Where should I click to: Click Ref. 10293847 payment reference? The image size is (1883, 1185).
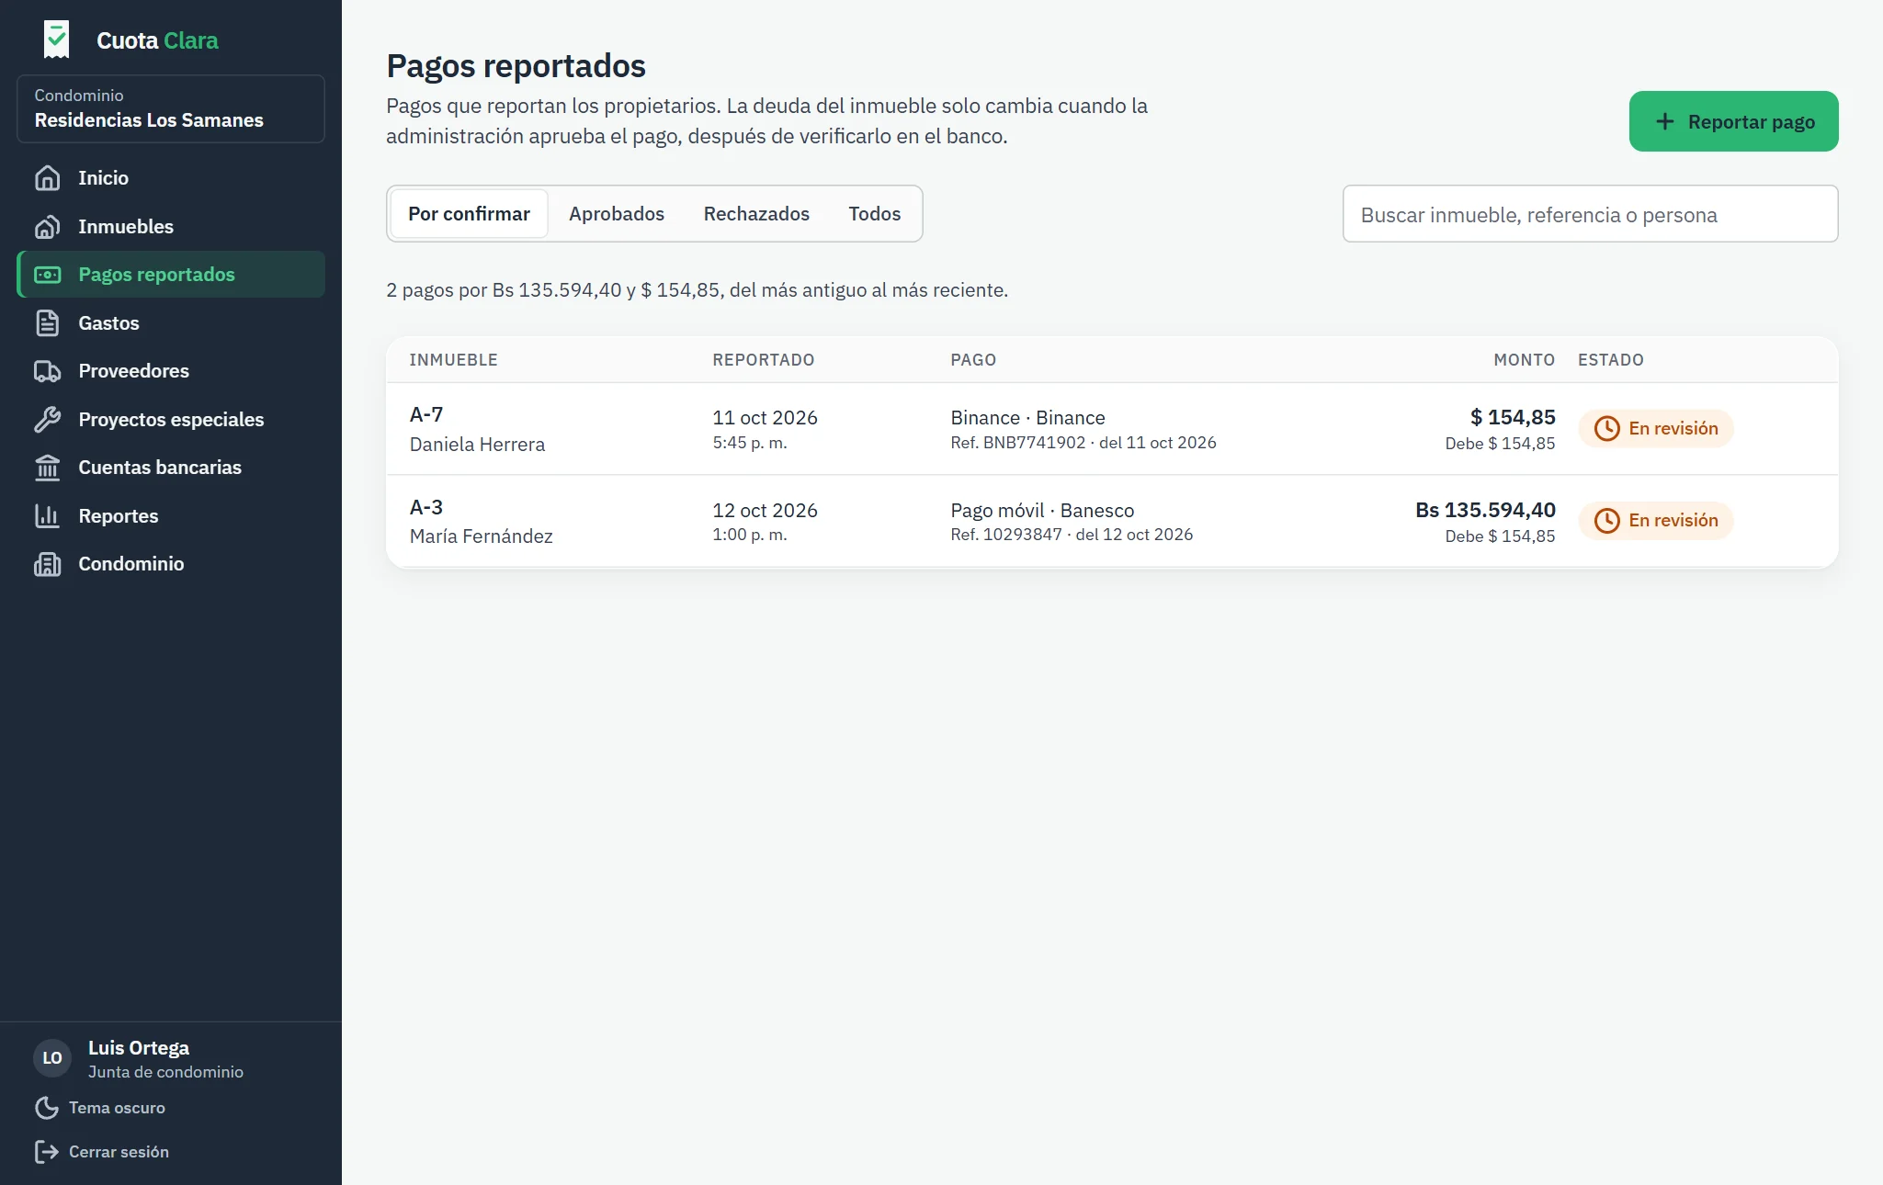(1006, 535)
